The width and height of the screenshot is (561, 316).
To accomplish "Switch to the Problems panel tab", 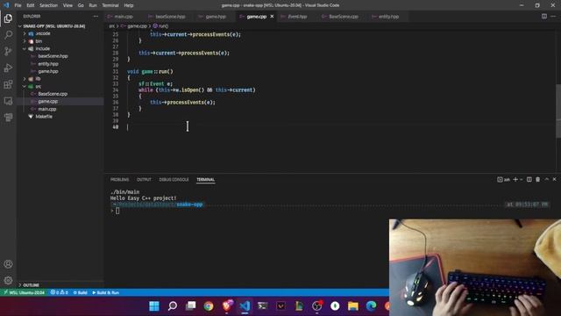I will click(119, 179).
